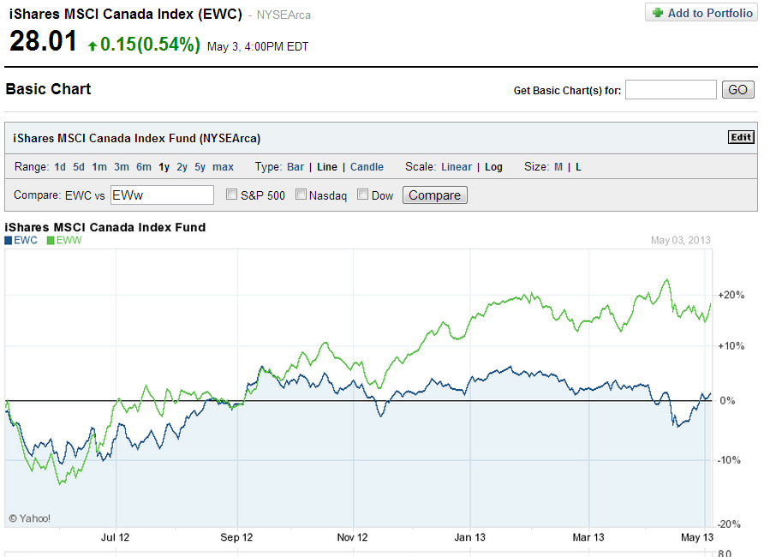770x557 pixels.
Task: Check the Dow comparison checkbox
Action: click(x=363, y=195)
